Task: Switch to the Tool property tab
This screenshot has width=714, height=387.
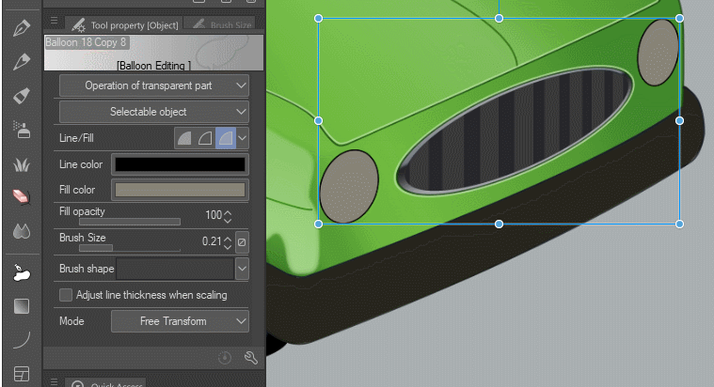Action: tap(122, 24)
